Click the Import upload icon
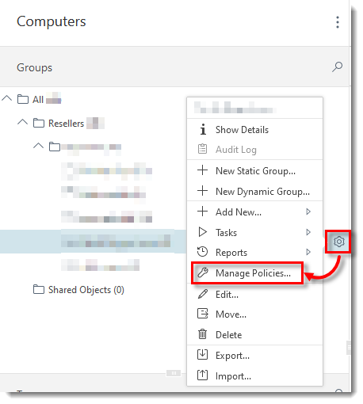Viewport: 363px width, 404px height. [202, 375]
